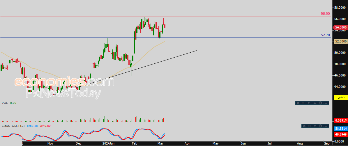Open more options for SlowSTO panel
The height and width of the screenshot is (146, 348).
click(x=326, y=126)
